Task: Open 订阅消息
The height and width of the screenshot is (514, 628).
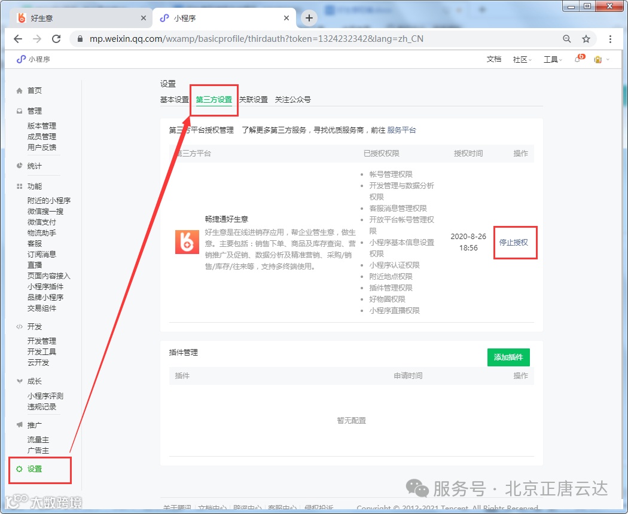Action: [42, 254]
